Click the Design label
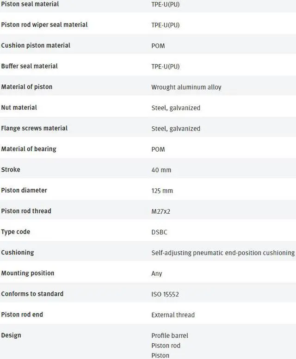 point(11,335)
